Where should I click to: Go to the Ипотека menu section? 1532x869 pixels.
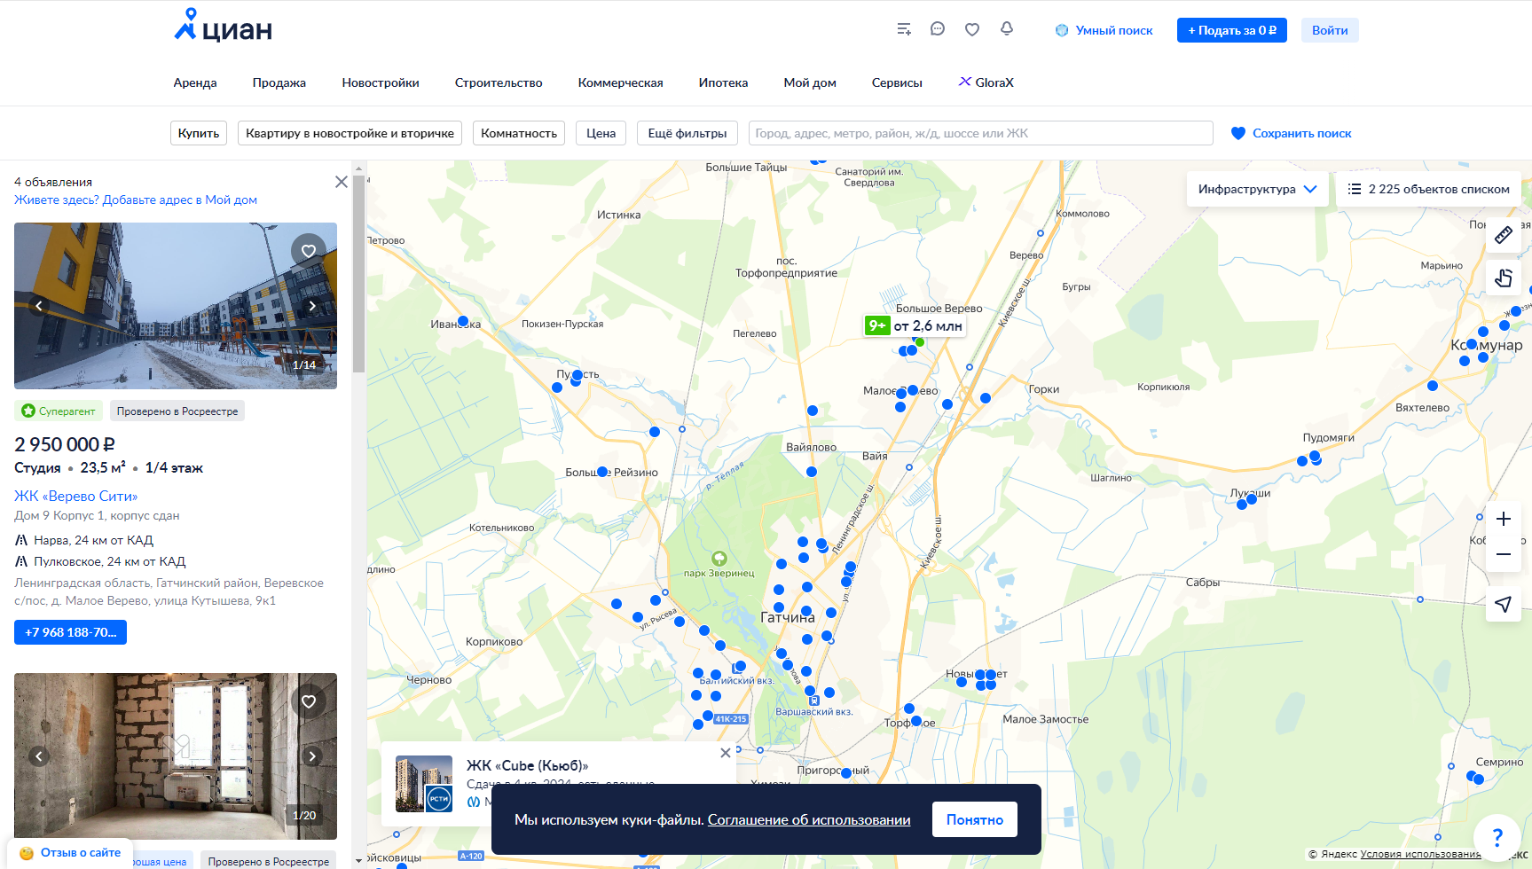(x=723, y=82)
